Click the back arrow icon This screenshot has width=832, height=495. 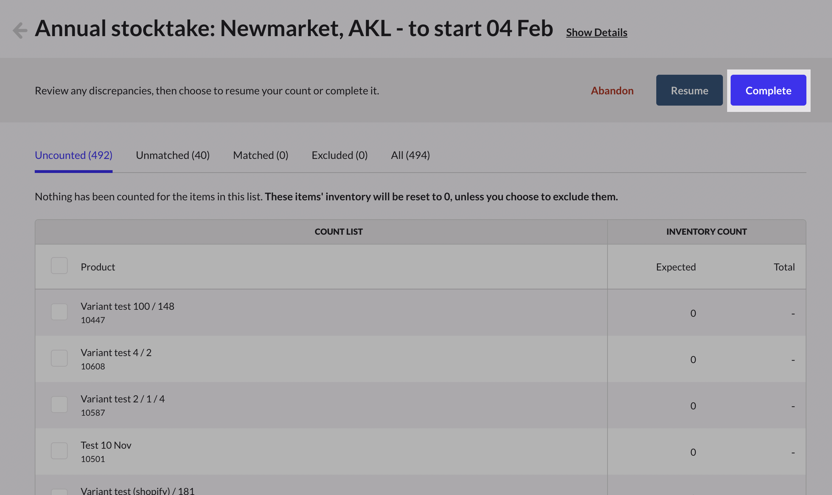pos(20,30)
